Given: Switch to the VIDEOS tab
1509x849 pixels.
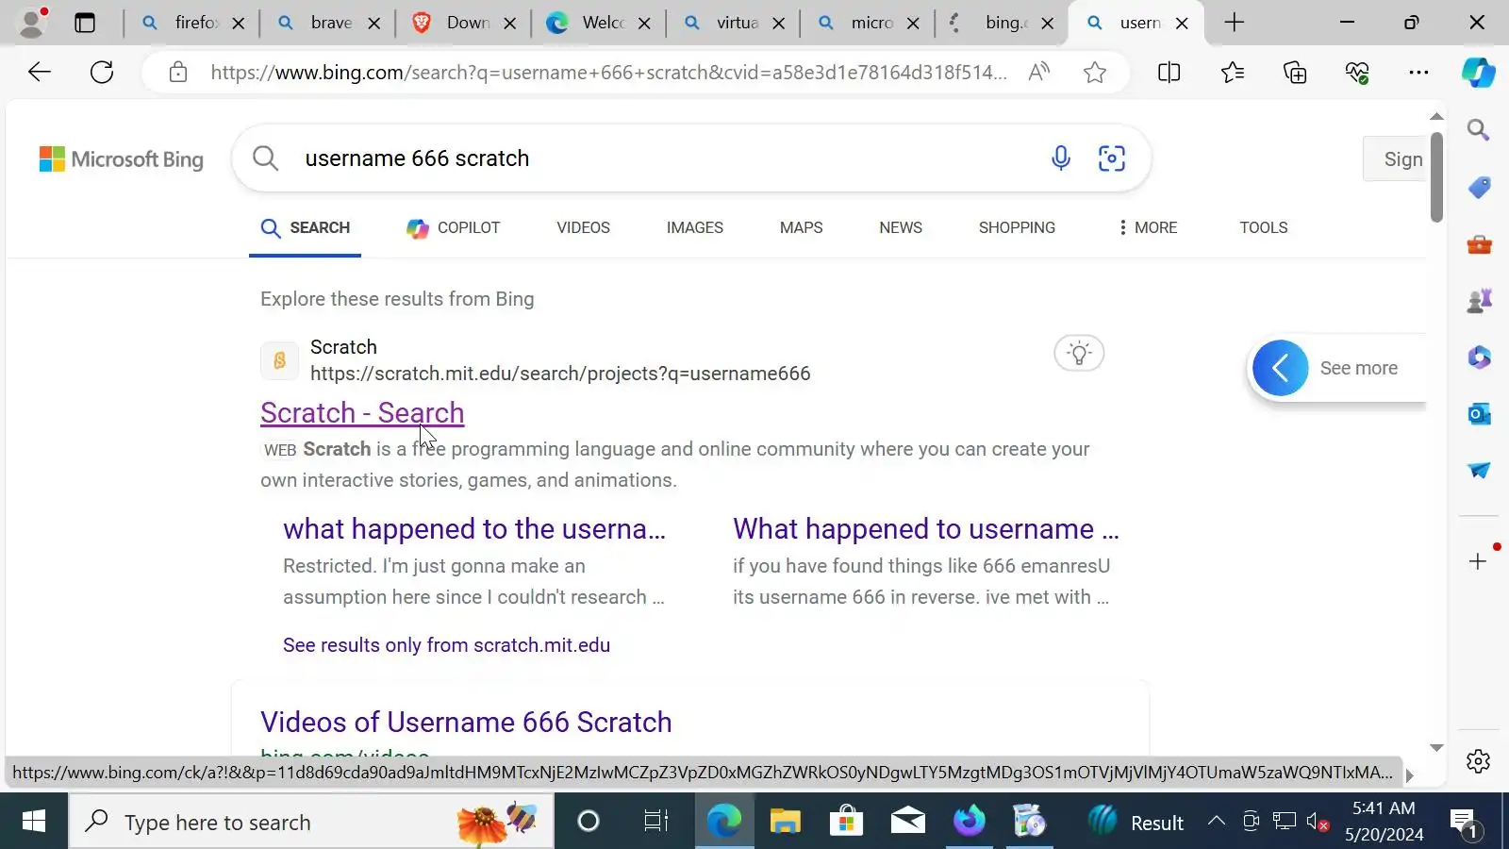Looking at the screenshot, I should [x=583, y=227].
